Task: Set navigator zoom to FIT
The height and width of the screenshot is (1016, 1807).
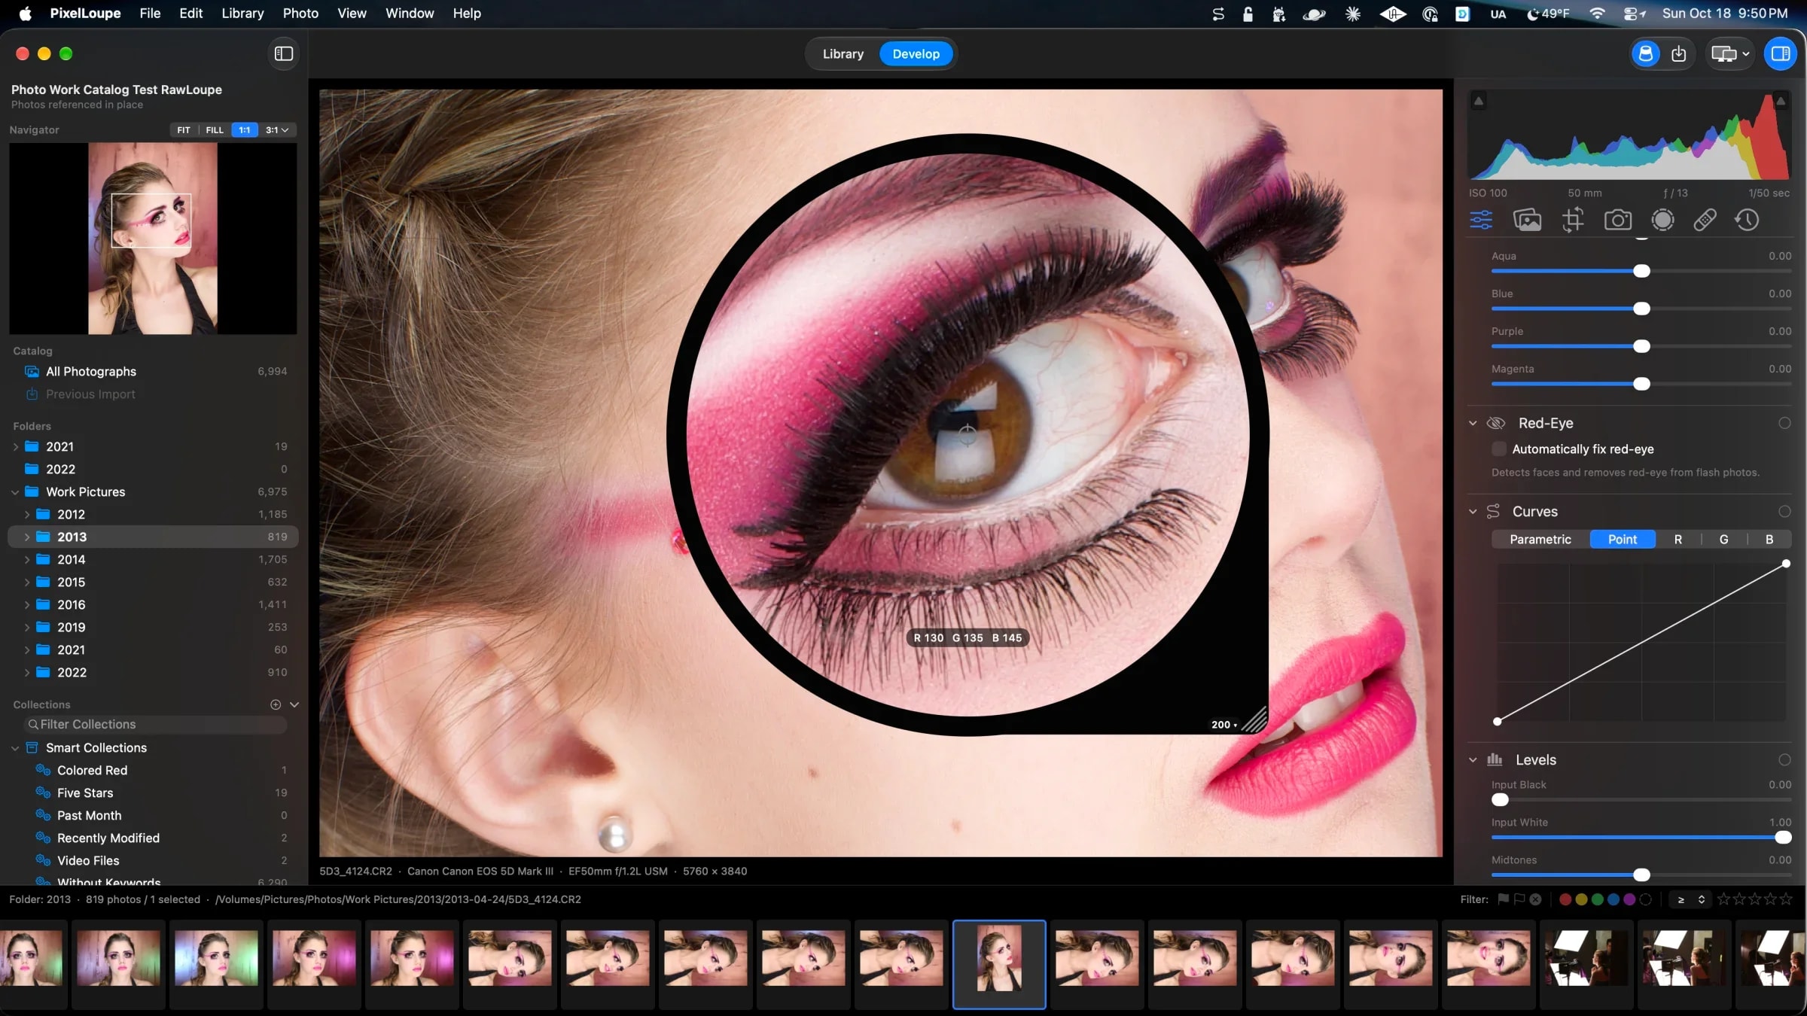Action: [184, 129]
